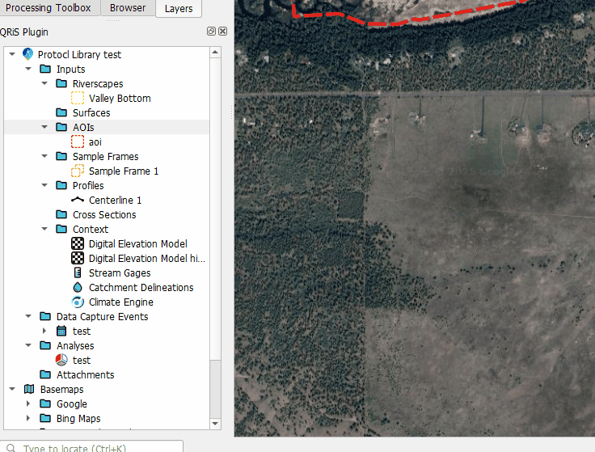Image resolution: width=595 pixels, height=452 pixels.
Task: Select the Catchment Delineations label
Action: pos(141,288)
